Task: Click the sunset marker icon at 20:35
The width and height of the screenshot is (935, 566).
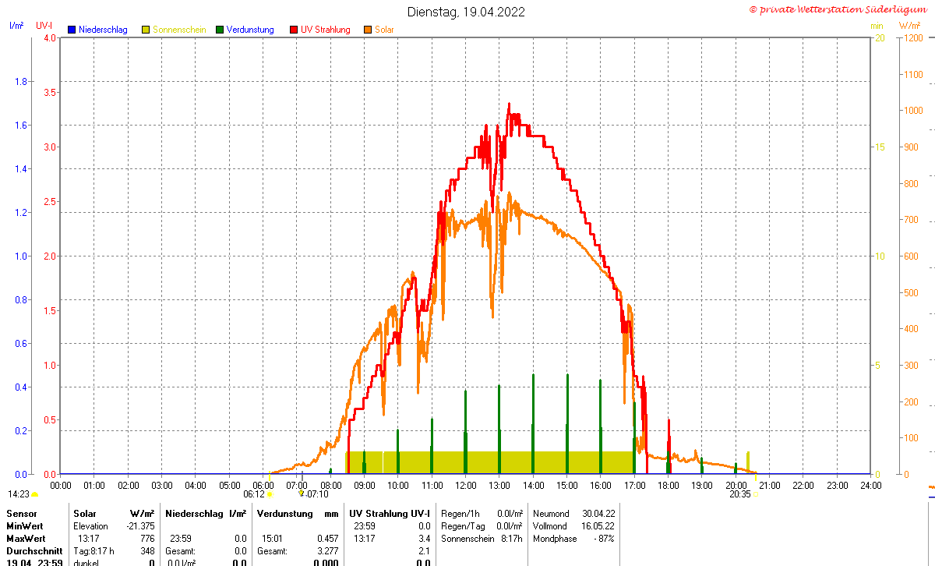Action: [x=756, y=494]
